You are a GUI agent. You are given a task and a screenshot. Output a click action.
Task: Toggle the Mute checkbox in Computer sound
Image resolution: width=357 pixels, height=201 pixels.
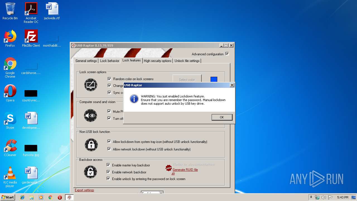(109, 111)
